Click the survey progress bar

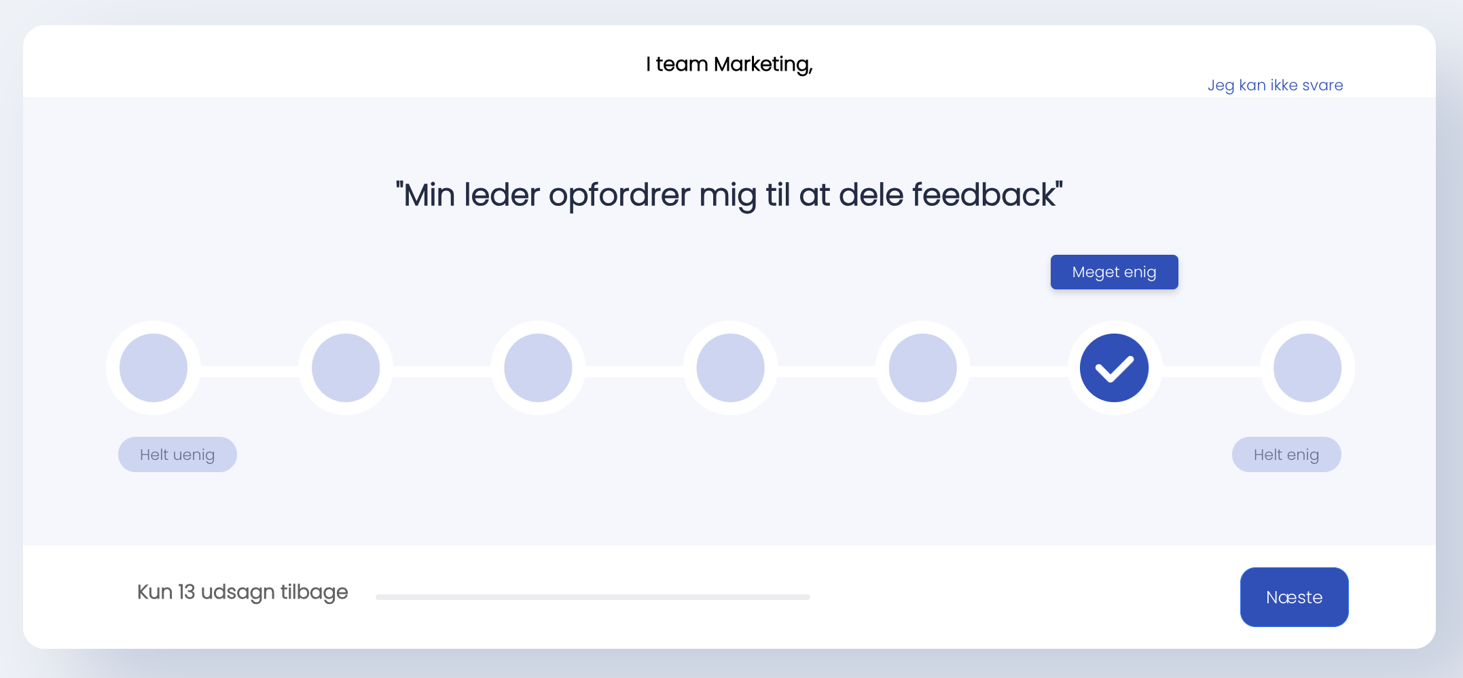592,597
